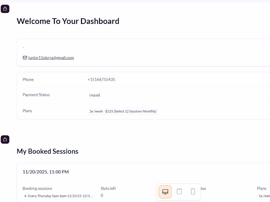This screenshot has height=202, width=270.
Task: Open the Plans dropdown showing 3x/week $325
Action: tap(123, 111)
